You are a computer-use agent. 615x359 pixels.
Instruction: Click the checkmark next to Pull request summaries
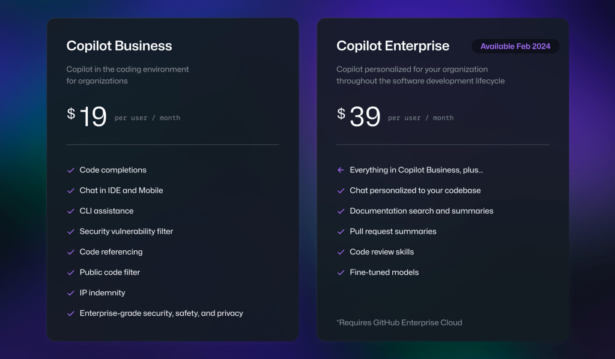pos(341,231)
